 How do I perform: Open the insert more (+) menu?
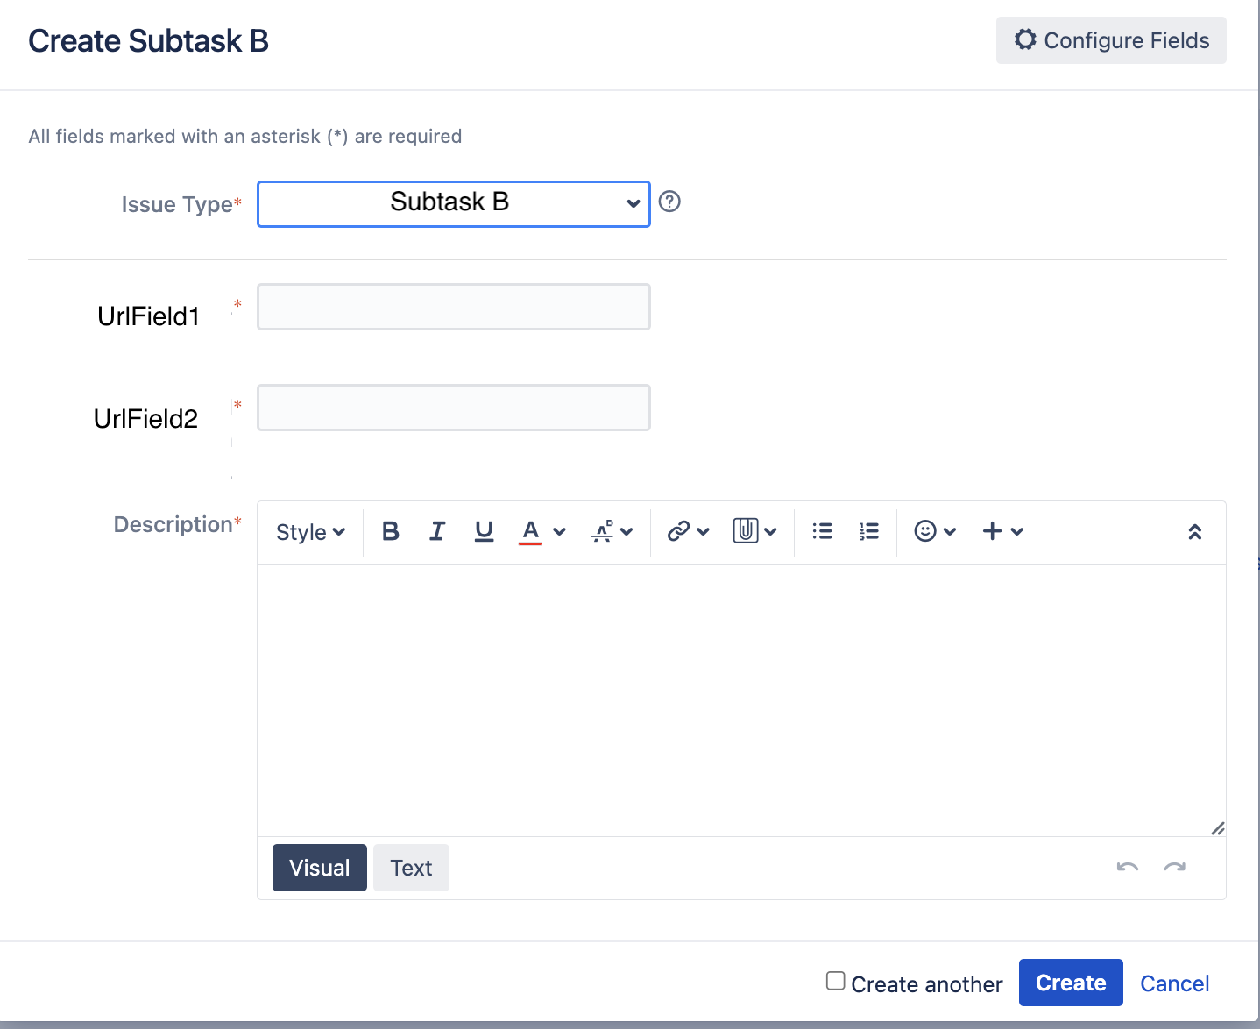[x=1003, y=531]
